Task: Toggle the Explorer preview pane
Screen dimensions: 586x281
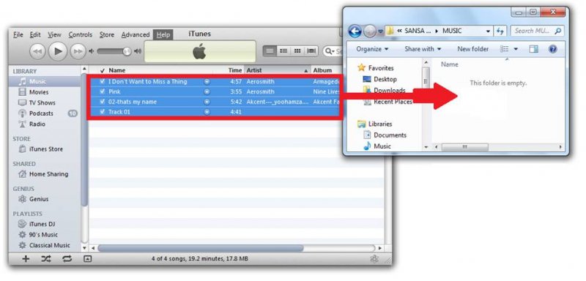Action: click(534, 49)
